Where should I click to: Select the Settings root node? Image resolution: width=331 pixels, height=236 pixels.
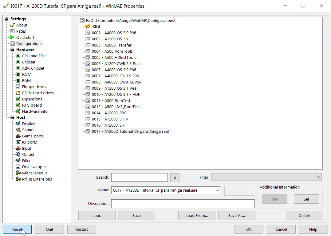pos(18,19)
